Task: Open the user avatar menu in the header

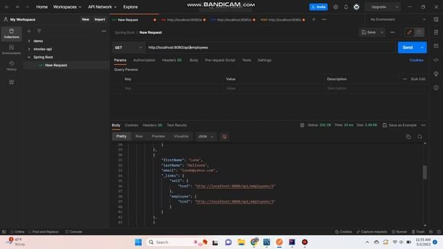Action: point(356,7)
